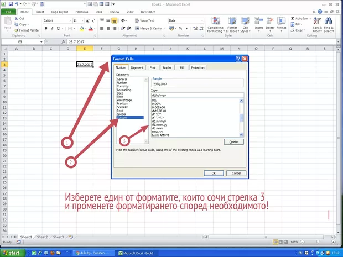The width and height of the screenshot is (343, 257).
Task: Open the Page Layout ribbon tab
Action: 59,11
